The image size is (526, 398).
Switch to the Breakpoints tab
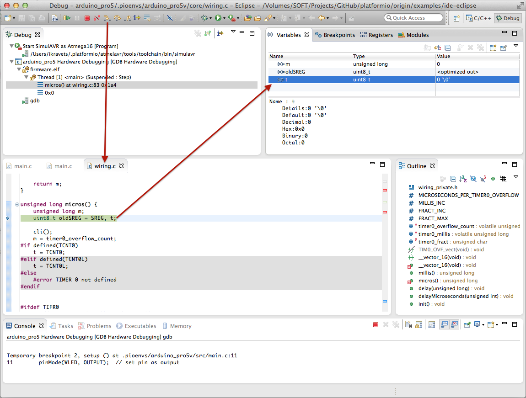point(335,35)
